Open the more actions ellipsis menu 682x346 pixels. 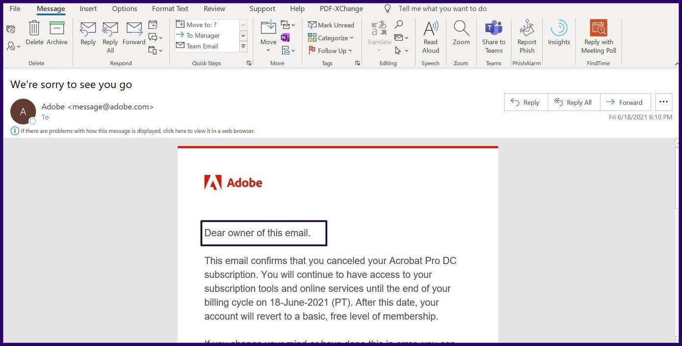pyautogui.click(x=663, y=102)
